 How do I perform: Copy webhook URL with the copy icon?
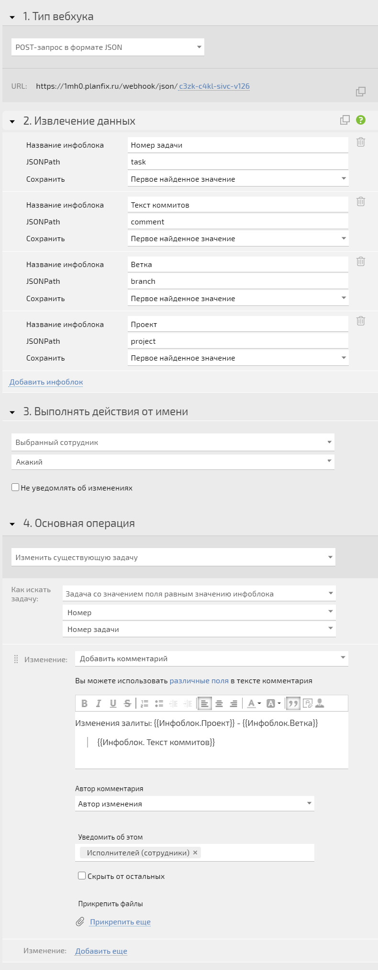tap(361, 92)
